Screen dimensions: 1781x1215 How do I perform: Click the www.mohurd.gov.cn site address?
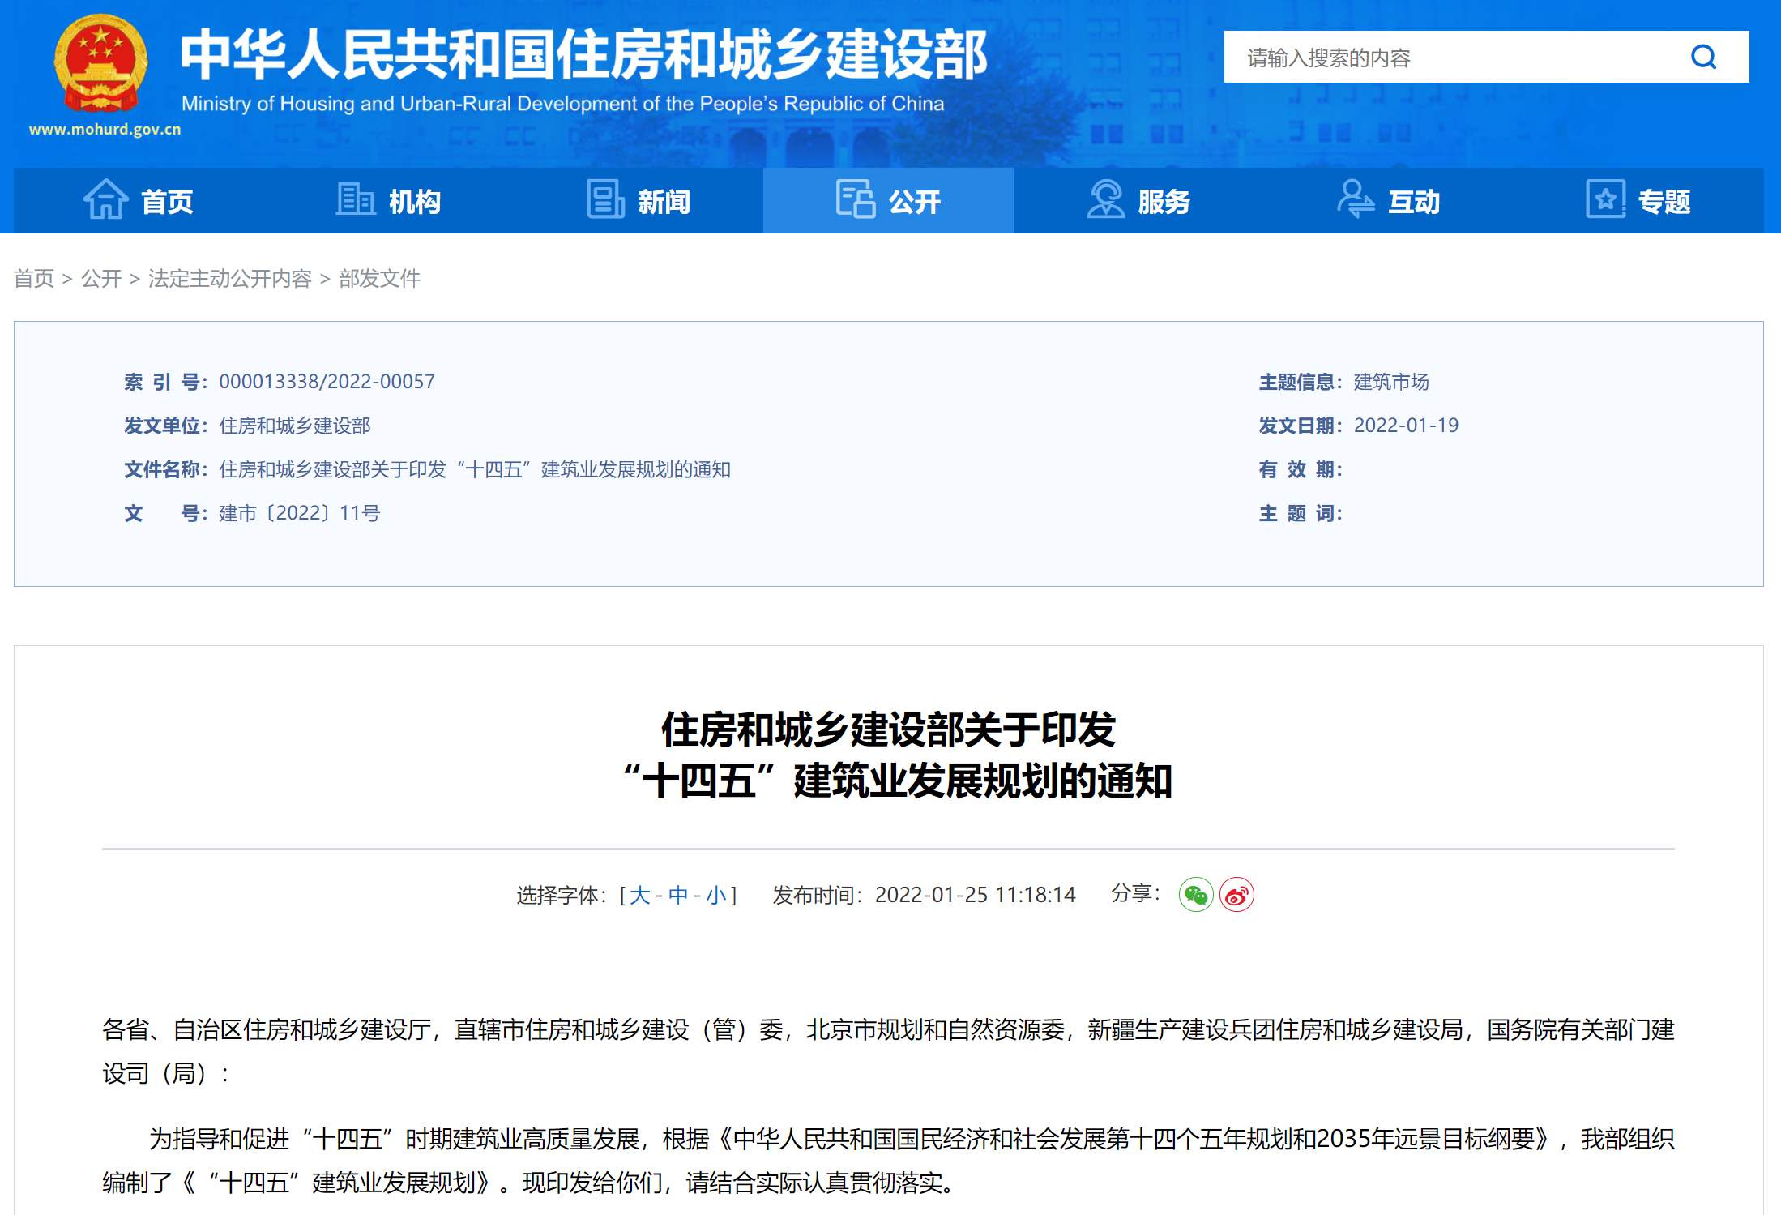coord(105,129)
